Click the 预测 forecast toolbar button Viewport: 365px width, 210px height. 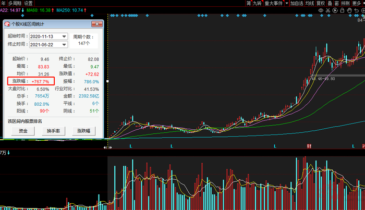click(x=345, y=3)
